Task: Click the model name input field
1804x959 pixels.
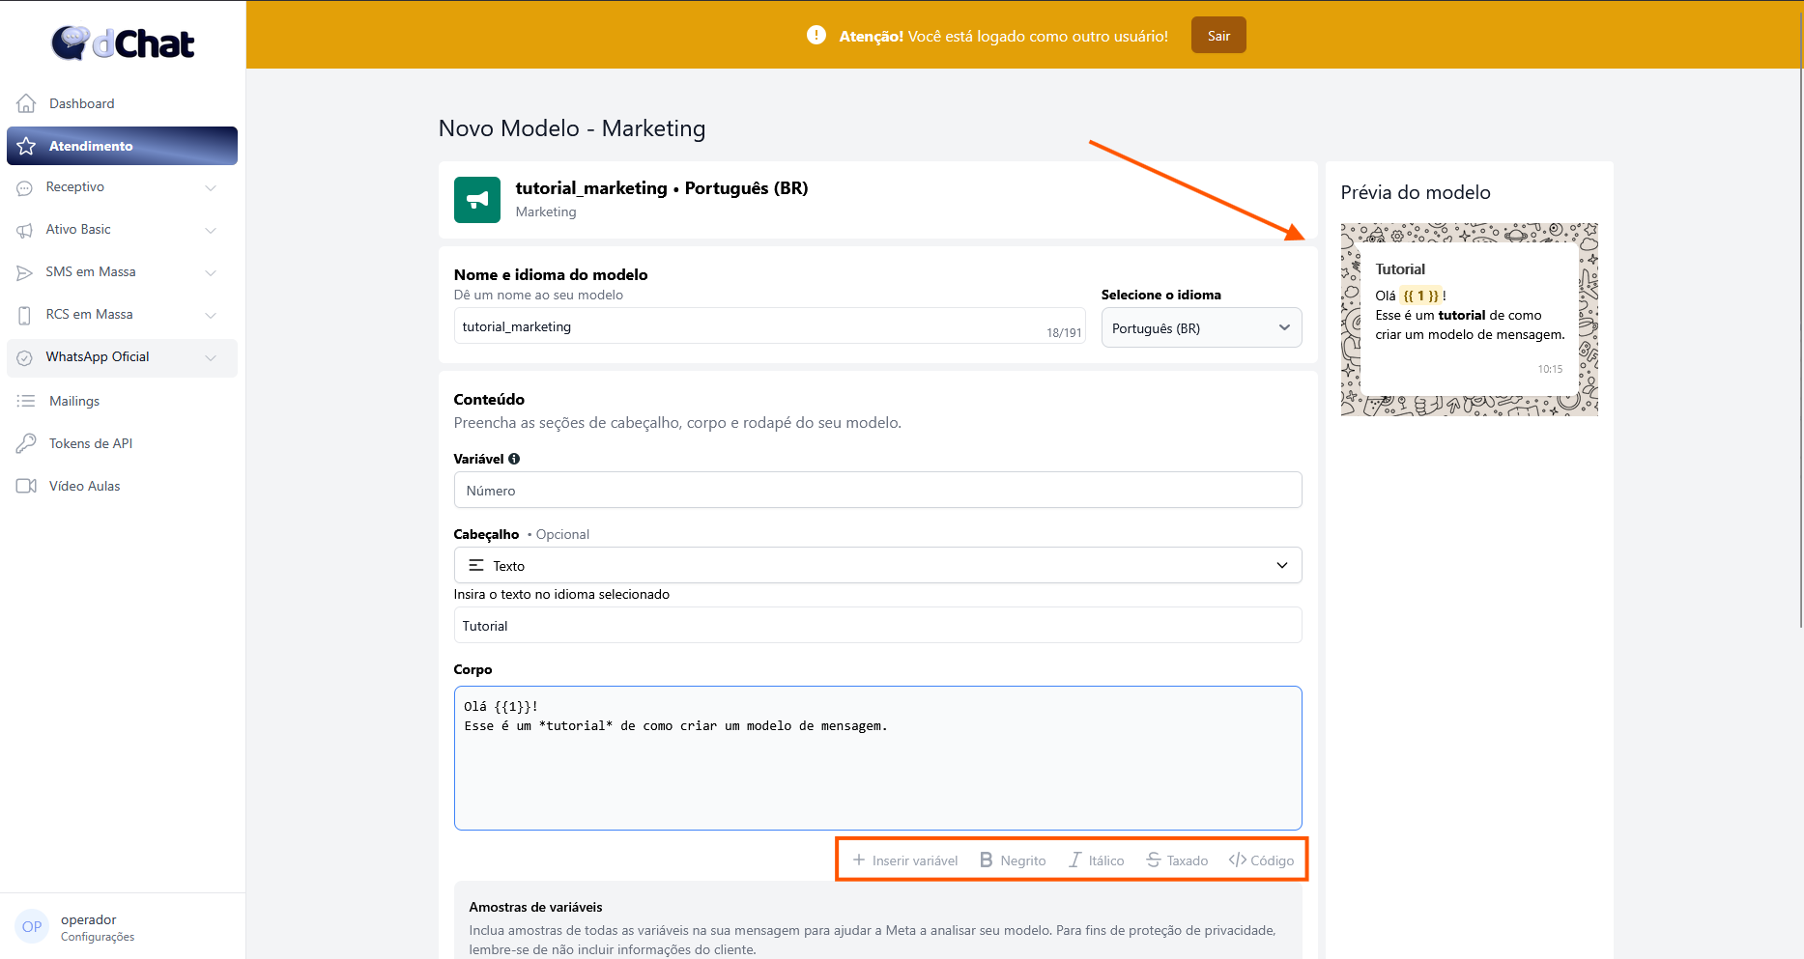Action: (x=749, y=327)
